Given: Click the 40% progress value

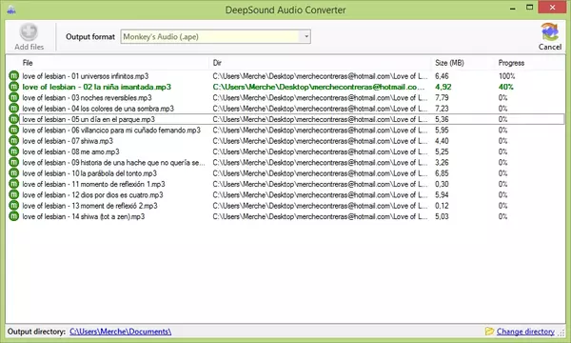Looking at the screenshot, I should [506, 87].
